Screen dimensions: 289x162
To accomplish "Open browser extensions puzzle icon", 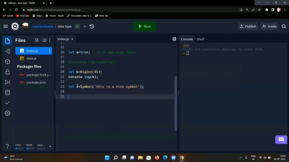I will coord(266,10).
